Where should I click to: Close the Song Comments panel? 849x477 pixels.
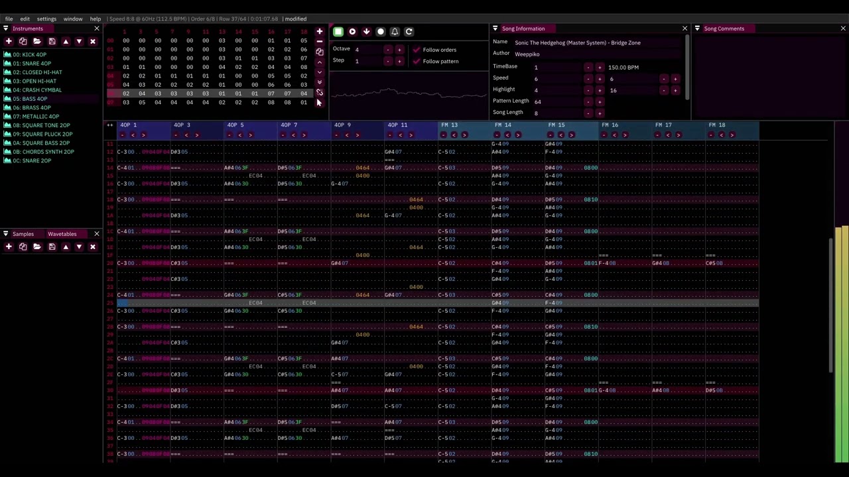click(843, 28)
